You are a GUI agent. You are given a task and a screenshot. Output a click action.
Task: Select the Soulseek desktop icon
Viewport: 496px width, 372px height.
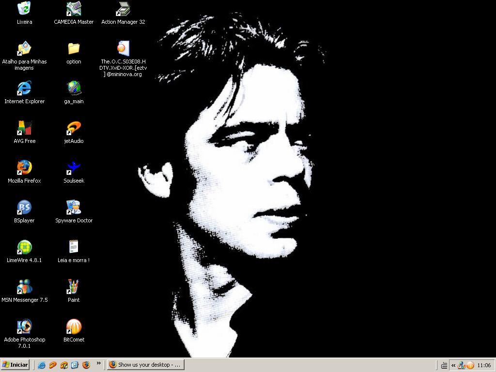pos(74,168)
